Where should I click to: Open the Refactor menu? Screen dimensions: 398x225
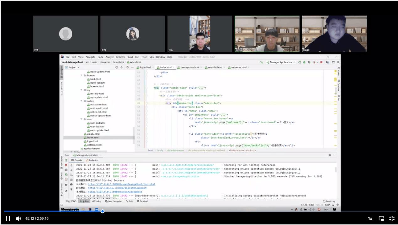[x=120, y=57]
